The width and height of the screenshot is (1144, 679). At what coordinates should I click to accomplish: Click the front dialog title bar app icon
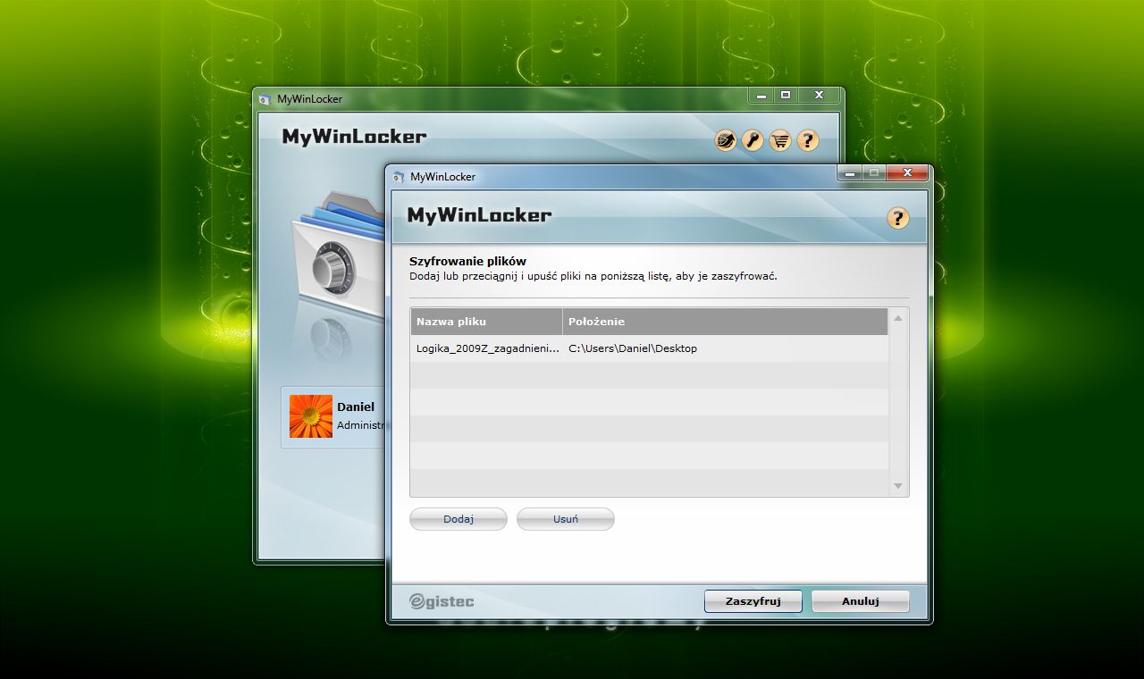pyautogui.click(x=398, y=177)
